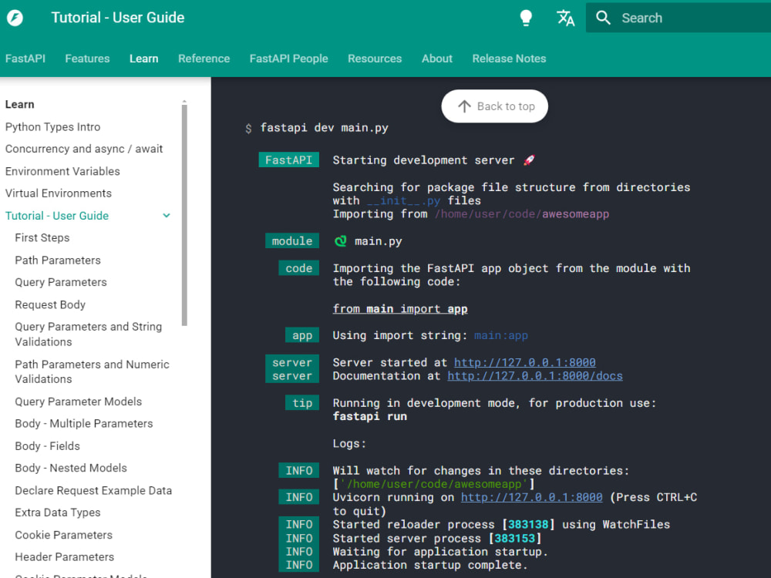This screenshot has width=771, height=578.
Task: Click the green 'tip' label badge
Action: pyautogui.click(x=302, y=403)
